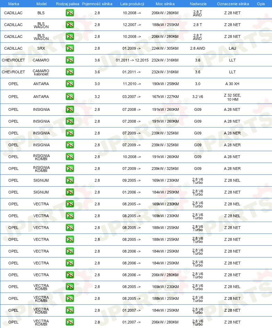Click the fuel icon for BLS Wagon 12.2007

(x=70, y=25)
